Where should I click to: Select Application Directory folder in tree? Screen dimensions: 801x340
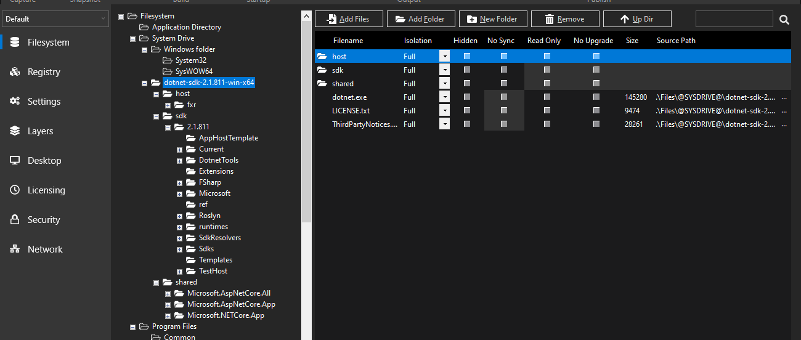click(186, 27)
